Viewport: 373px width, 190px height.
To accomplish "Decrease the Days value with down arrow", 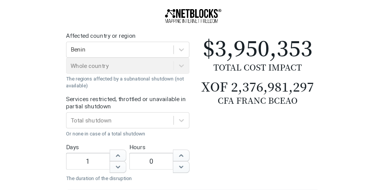I will 118,167.
